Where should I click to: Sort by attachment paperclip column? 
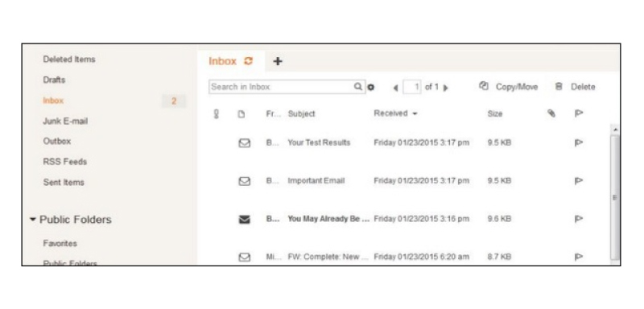pyautogui.click(x=551, y=113)
